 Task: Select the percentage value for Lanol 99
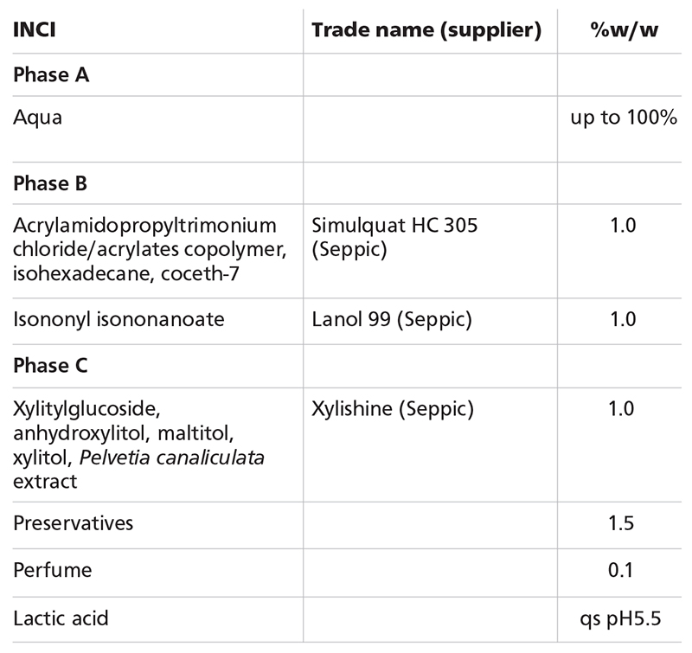(623, 319)
